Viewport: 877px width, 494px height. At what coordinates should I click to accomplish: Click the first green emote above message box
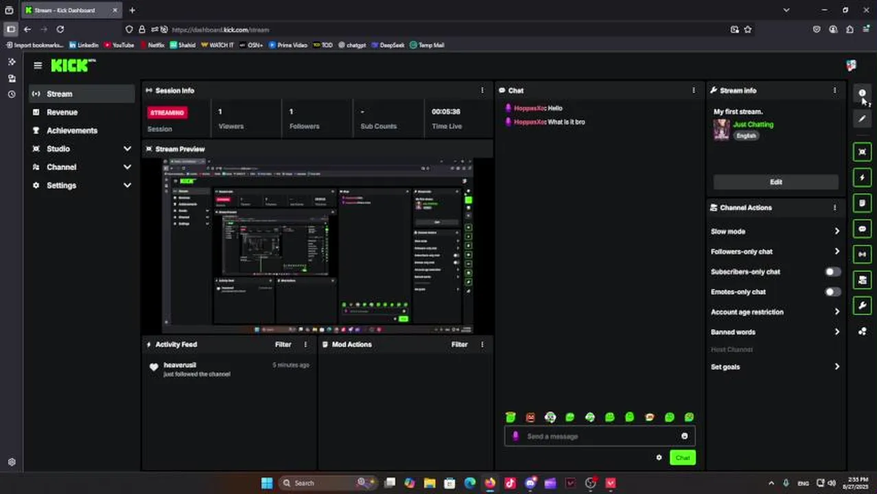pyautogui.click(x=511, y=417)
